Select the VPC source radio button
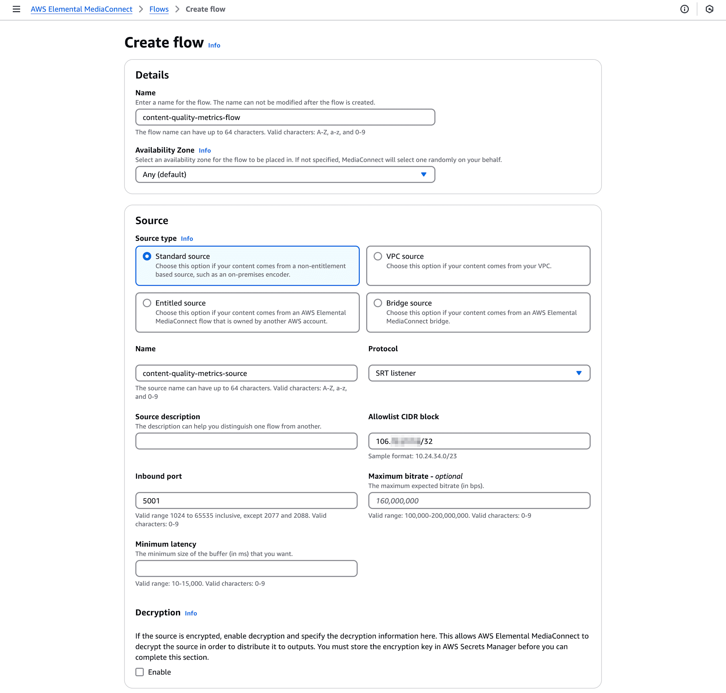The width and height of the screenshot is (726, 693). coord(377,256)
